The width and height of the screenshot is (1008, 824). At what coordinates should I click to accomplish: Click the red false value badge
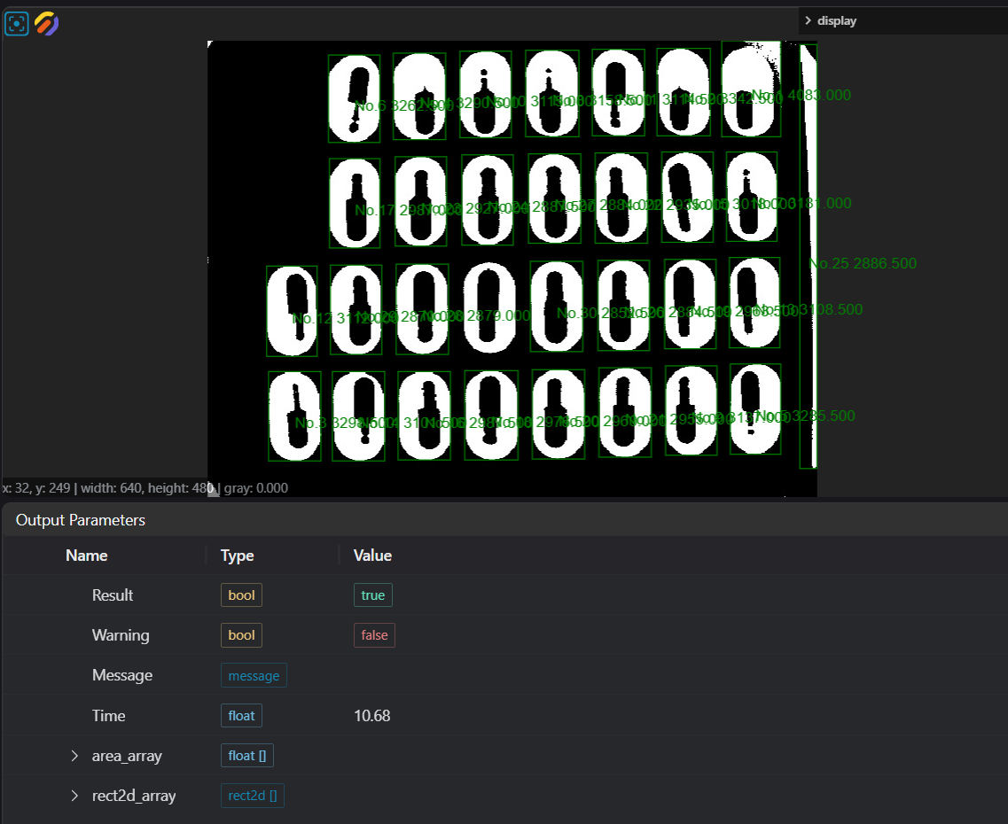point(374,635)
